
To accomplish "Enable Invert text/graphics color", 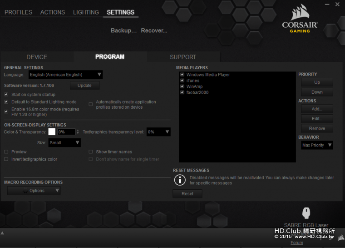I will (6, 159).
